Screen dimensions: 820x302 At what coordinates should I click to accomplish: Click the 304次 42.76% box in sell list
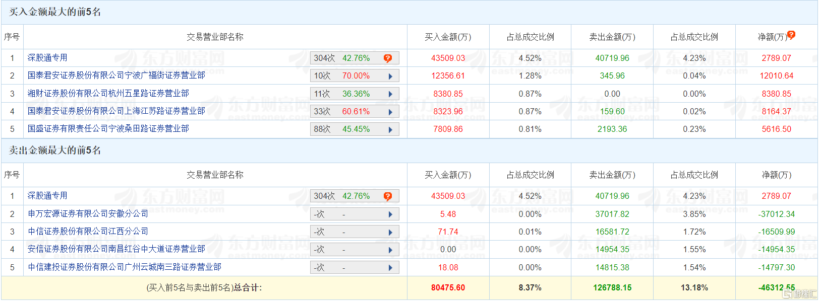coord(355,196)
